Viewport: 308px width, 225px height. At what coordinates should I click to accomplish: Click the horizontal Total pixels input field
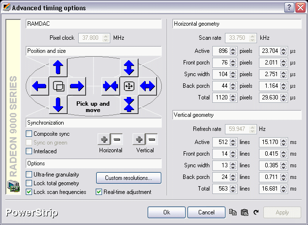(x=221, y=97)
